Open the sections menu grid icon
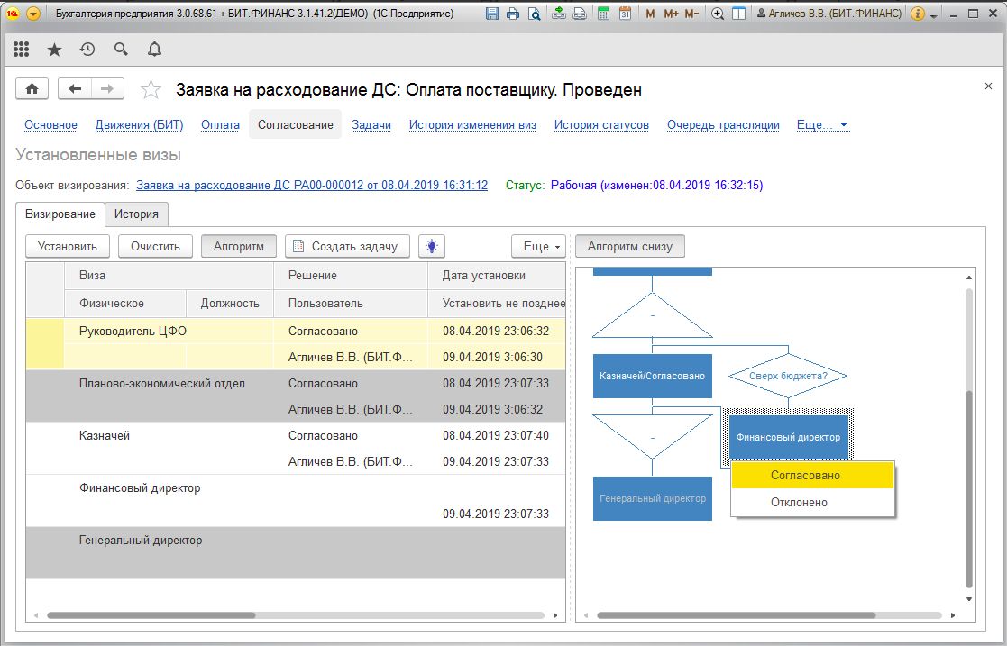The image size is (1007, 646). click(22, 50)
